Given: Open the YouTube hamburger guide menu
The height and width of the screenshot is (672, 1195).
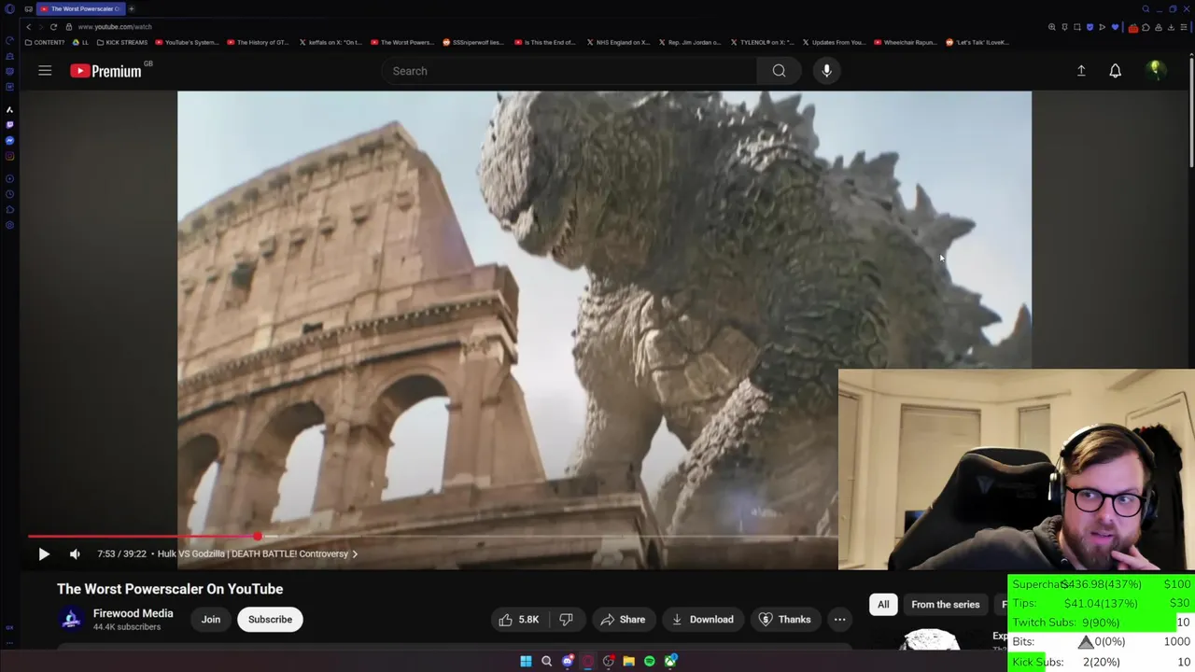Looking at the screenshot, I should tap(45, 71).
